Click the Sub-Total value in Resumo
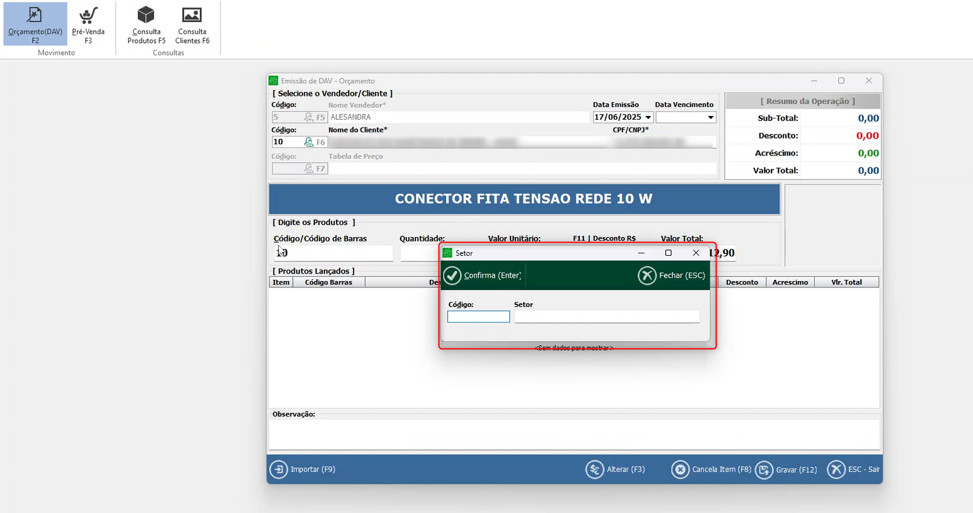The width and height of the screenshot is (973, 513). click(x=868, y=118)
